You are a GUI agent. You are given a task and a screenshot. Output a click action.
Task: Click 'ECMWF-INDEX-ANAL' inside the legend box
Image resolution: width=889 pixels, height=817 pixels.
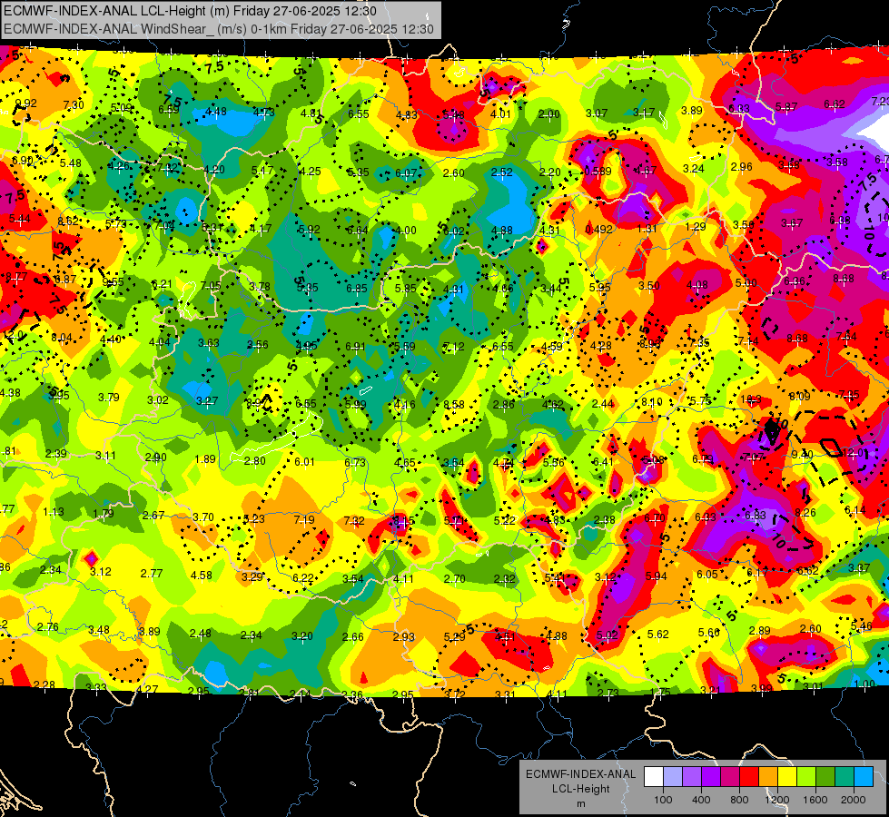580,774
